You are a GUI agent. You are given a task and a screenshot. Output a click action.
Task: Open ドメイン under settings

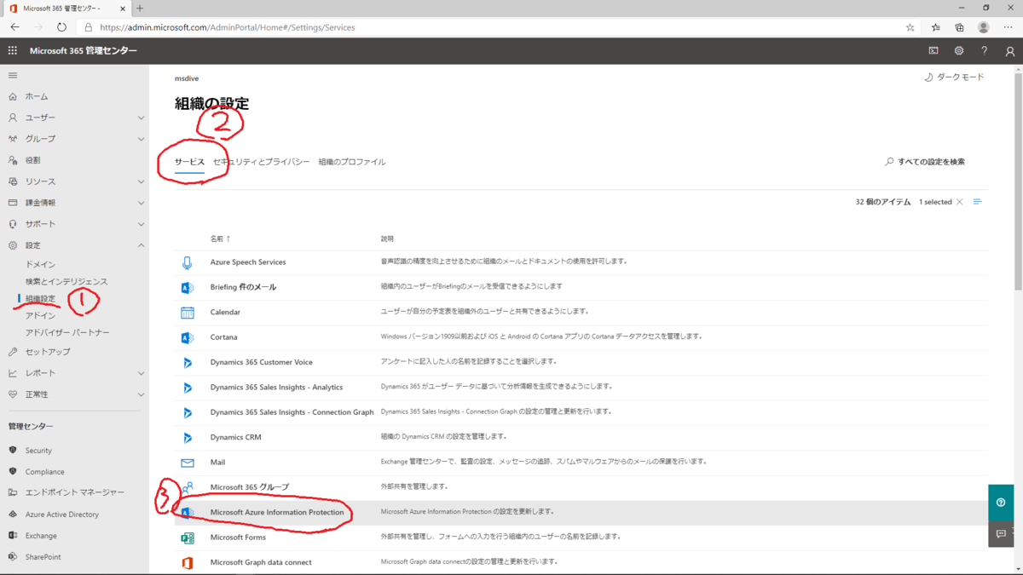[40, 265]
